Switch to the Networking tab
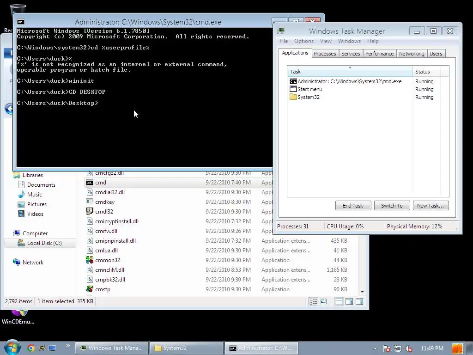Viewport: 473px width, 355px height. pyautogui.click(x=412, y=54)
